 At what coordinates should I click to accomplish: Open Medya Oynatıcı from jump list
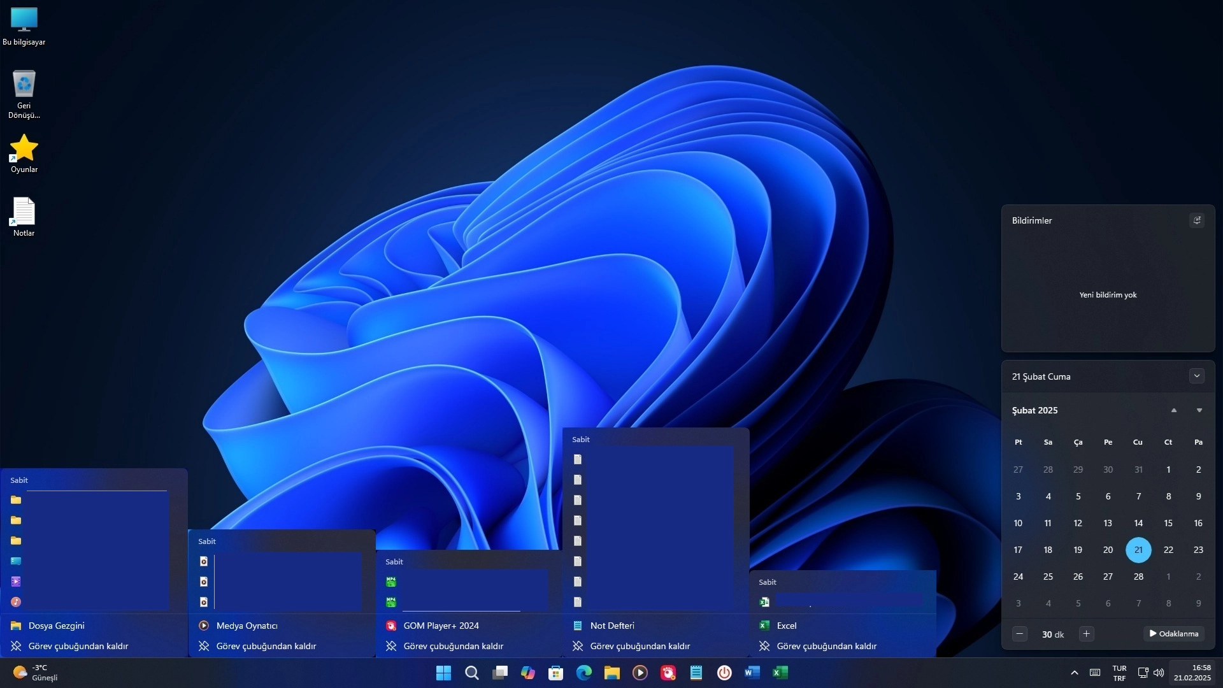coord(282,626)
